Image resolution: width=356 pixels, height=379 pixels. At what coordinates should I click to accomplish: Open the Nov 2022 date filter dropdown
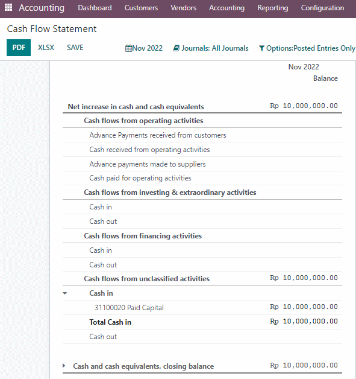point(144,48)
